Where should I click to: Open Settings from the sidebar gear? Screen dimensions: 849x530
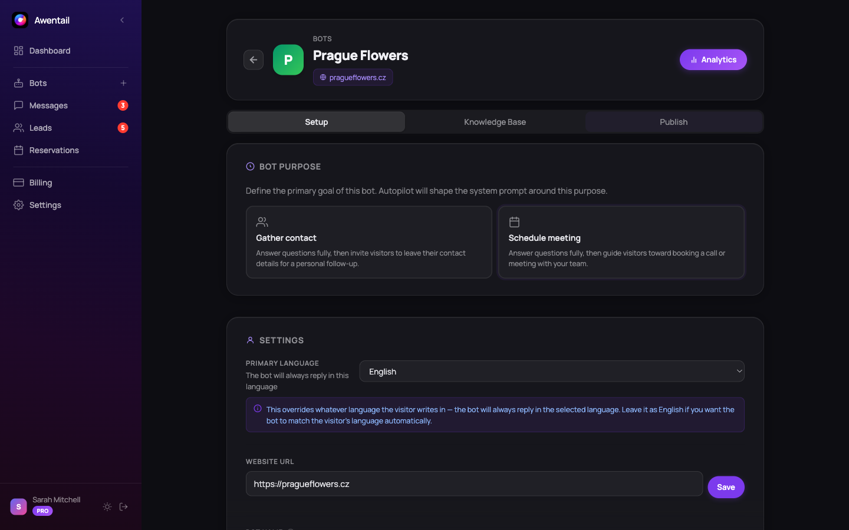pos(45,205)
